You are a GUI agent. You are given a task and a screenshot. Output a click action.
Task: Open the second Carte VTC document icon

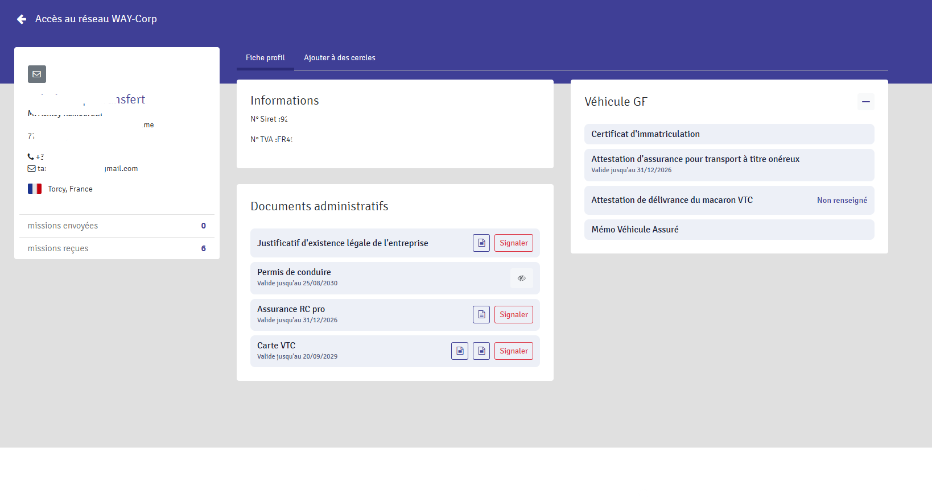point(481,351)
